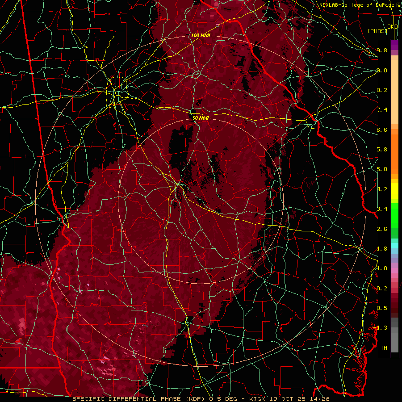Click the 2.6 legend scale value
The height and width of the screenshot is (402, 402).
[x=382, y=229]
